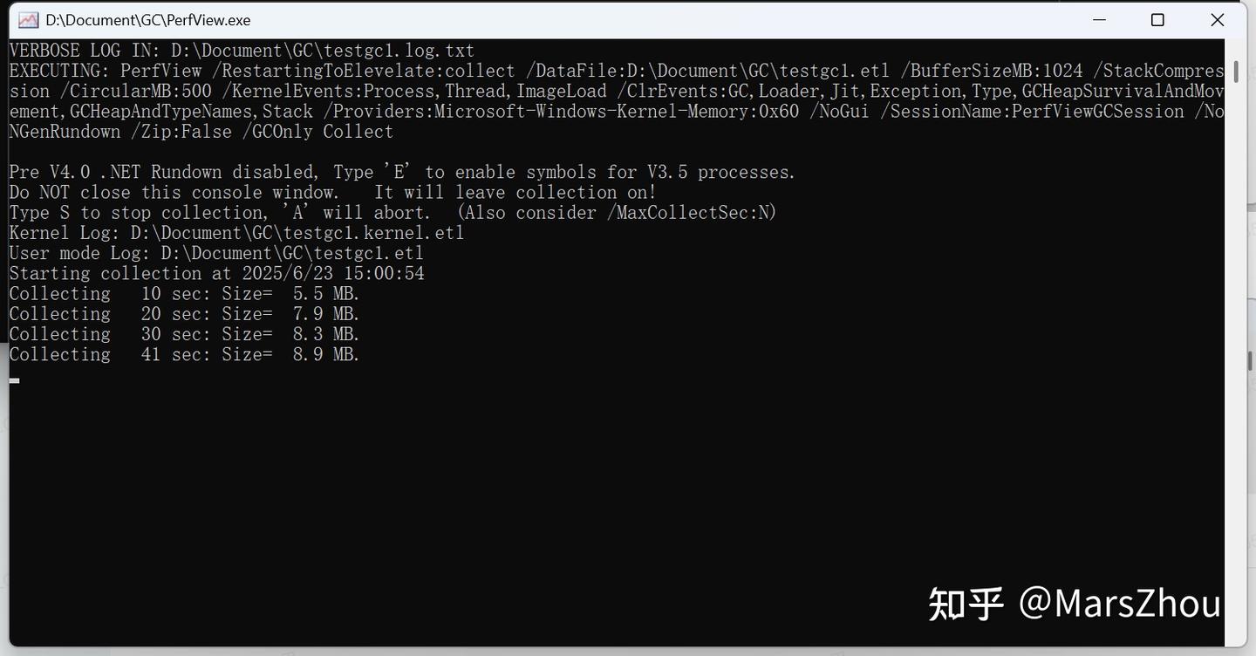Click the Collecting 41 sec output line
This screenshot has width=1256, height=656.
(x=184, y=354)
